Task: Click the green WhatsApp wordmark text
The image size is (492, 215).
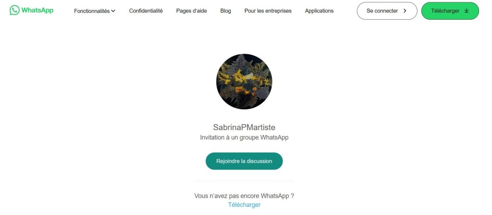Action: pyautogui.click(x=37, y=11)
